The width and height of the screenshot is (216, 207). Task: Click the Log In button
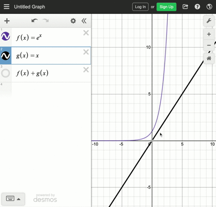point(140,7)
